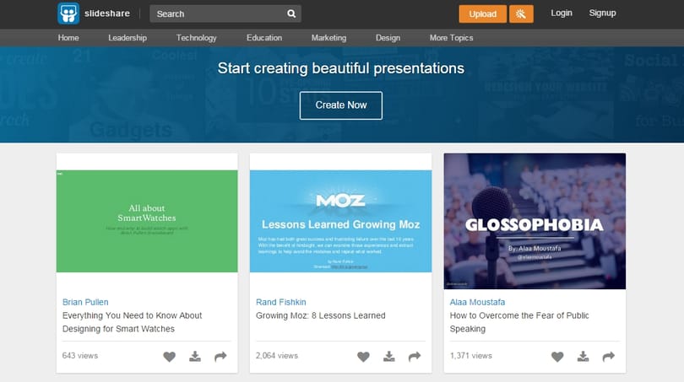The image size is (684, 382).
Task: Open the Glossophobia presentation thumbnail
Action: point(535,221)
